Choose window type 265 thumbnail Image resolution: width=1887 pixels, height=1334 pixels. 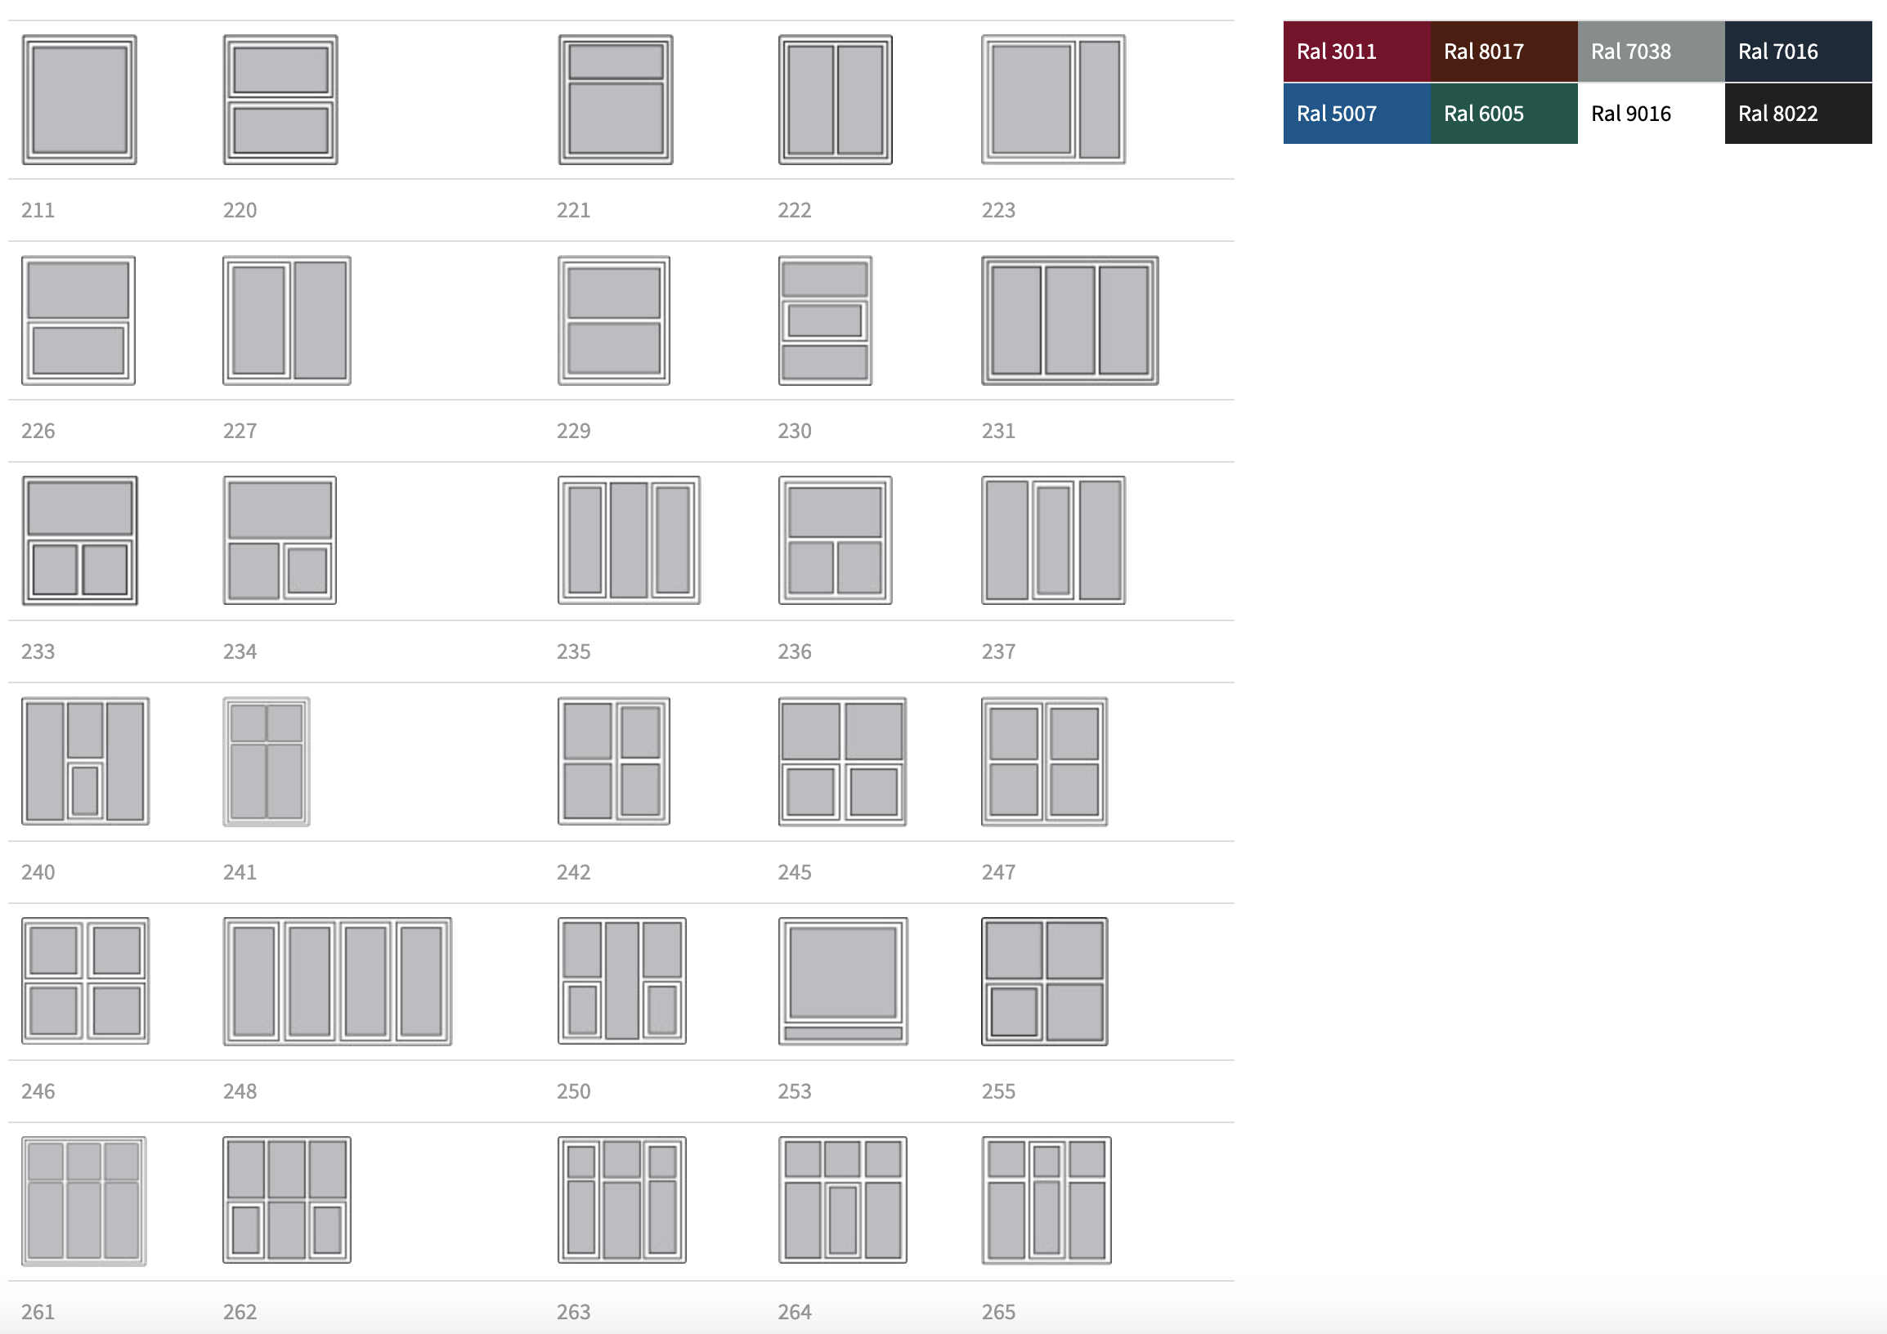[x=1046, y=1199]
